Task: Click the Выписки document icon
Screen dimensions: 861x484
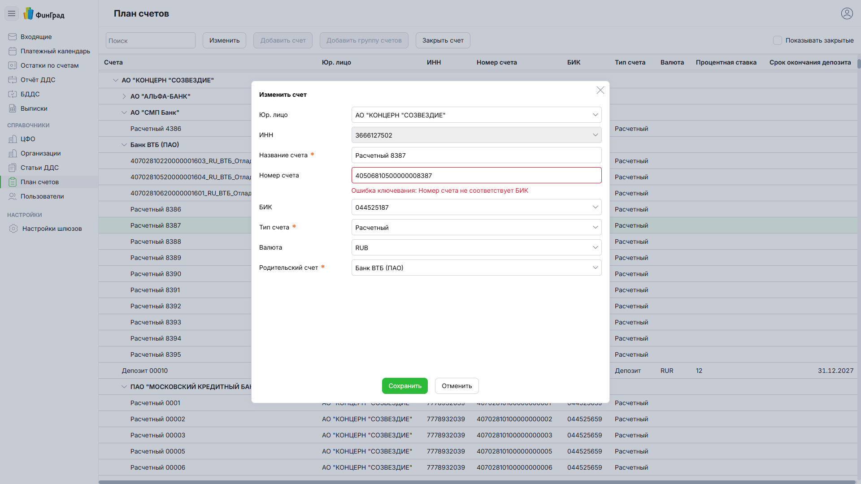Action: pos(13,108)
